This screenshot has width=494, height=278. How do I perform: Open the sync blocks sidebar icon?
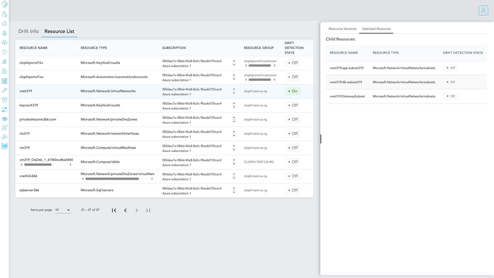4,110
